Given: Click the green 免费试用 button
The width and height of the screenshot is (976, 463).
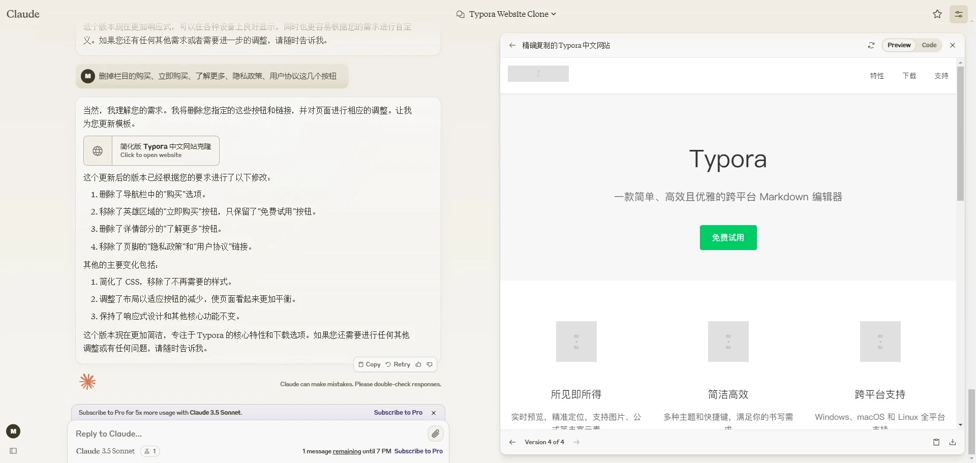Looking at the screenshot, I should click(x=728, y=237).
